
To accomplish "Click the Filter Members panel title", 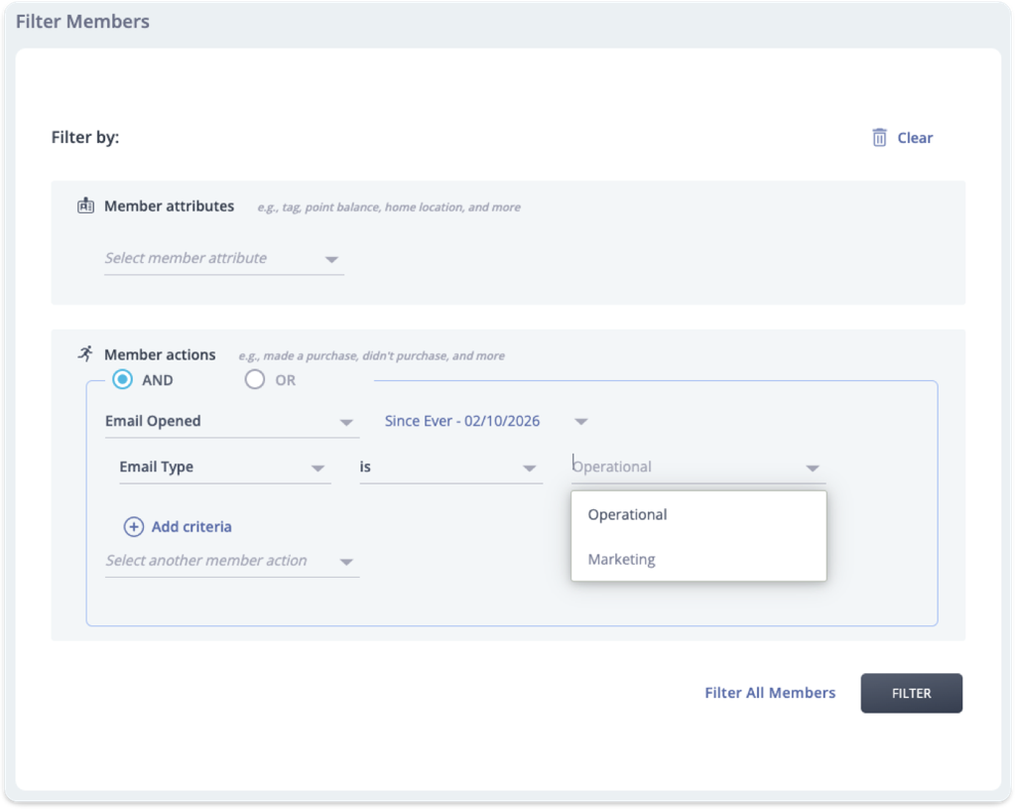I will click(x=82, y=21).
